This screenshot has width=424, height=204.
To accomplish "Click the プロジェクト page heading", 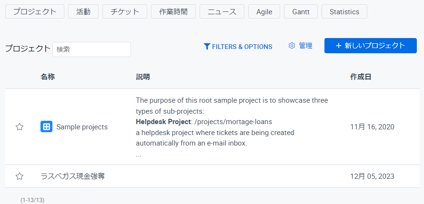I will [28, 49].
